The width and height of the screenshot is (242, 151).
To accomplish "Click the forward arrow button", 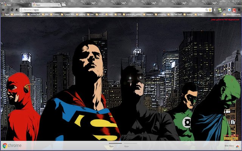I will pos(8,10).
